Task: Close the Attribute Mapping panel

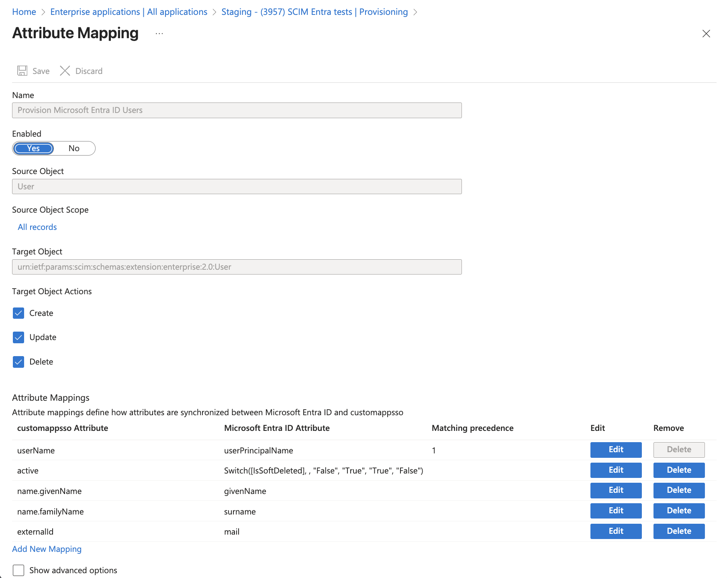Action: (x=706, y=34)
